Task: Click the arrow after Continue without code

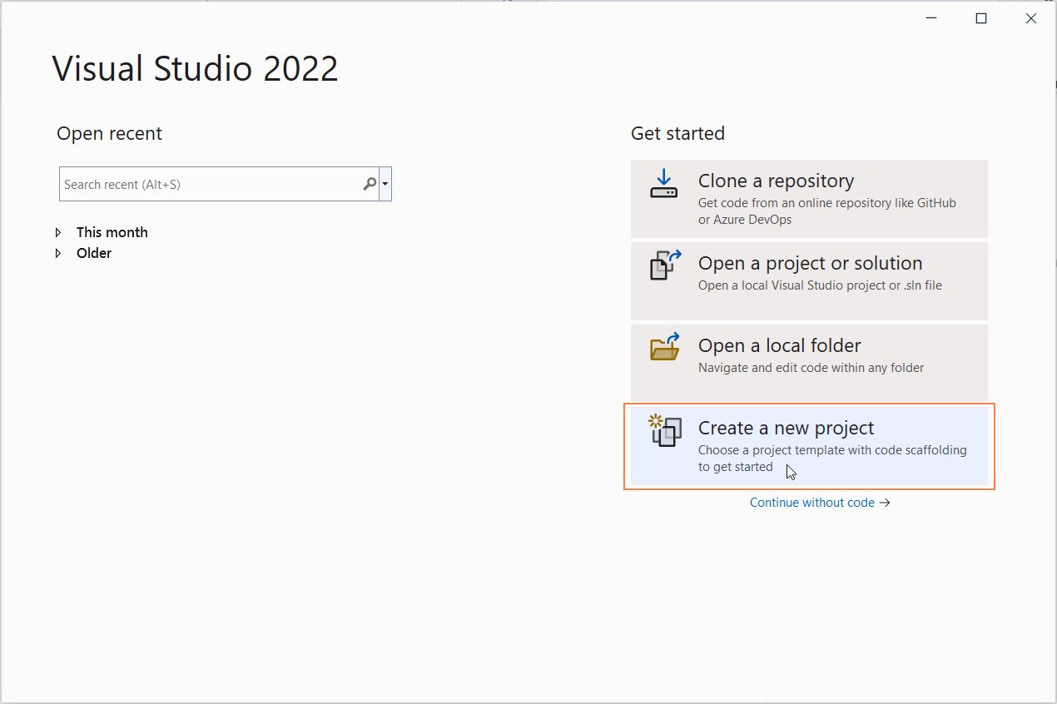Action: coord(885,503)
